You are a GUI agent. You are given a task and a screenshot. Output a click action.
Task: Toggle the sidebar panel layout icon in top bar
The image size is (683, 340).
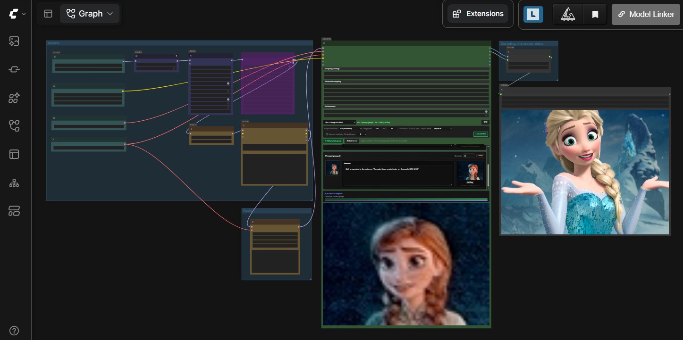[x=48, y=14]
